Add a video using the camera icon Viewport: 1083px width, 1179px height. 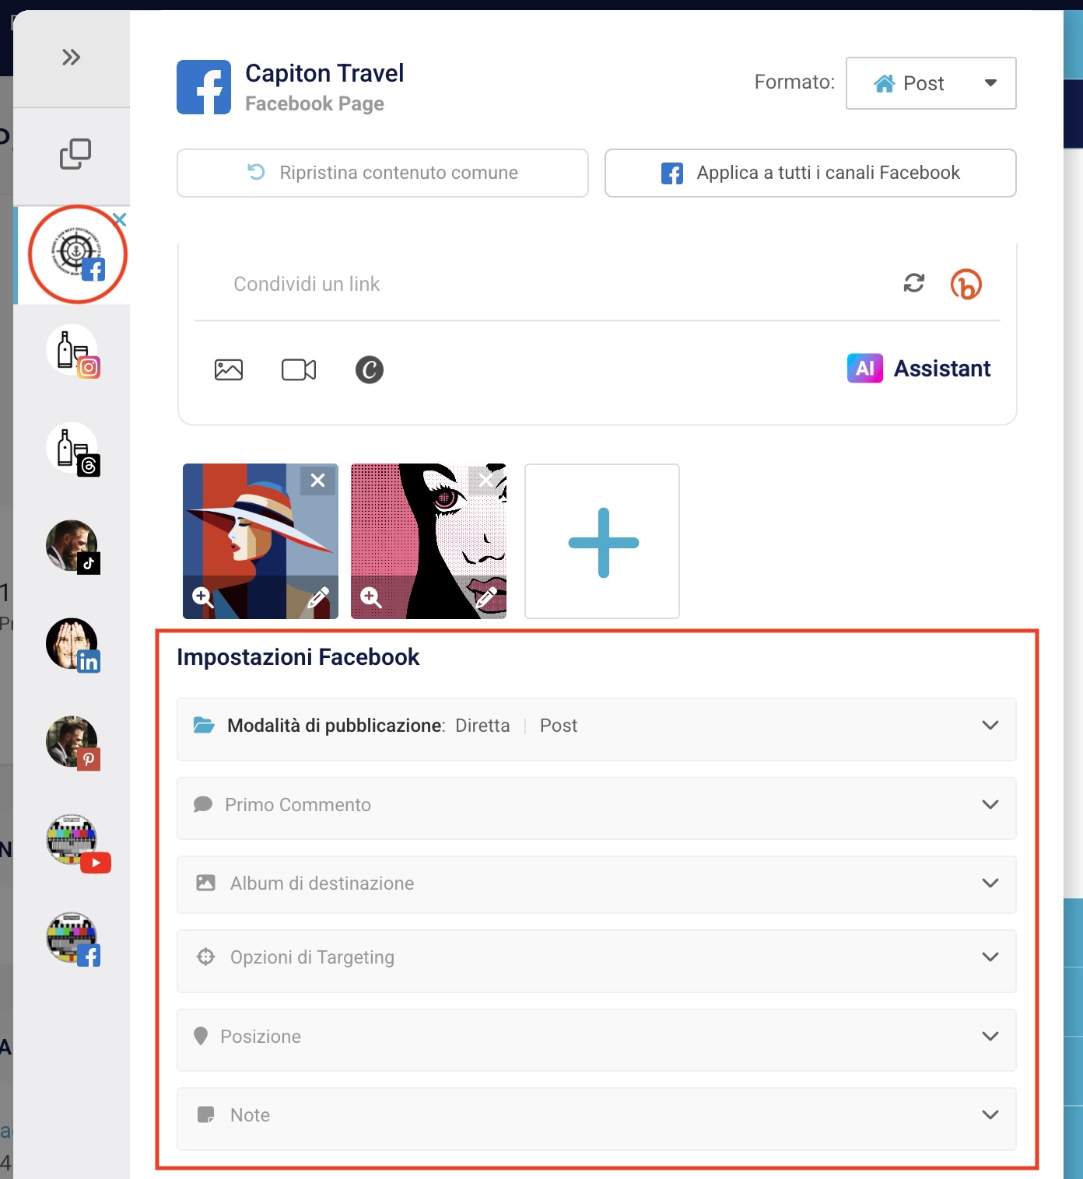tap(299, 369)
